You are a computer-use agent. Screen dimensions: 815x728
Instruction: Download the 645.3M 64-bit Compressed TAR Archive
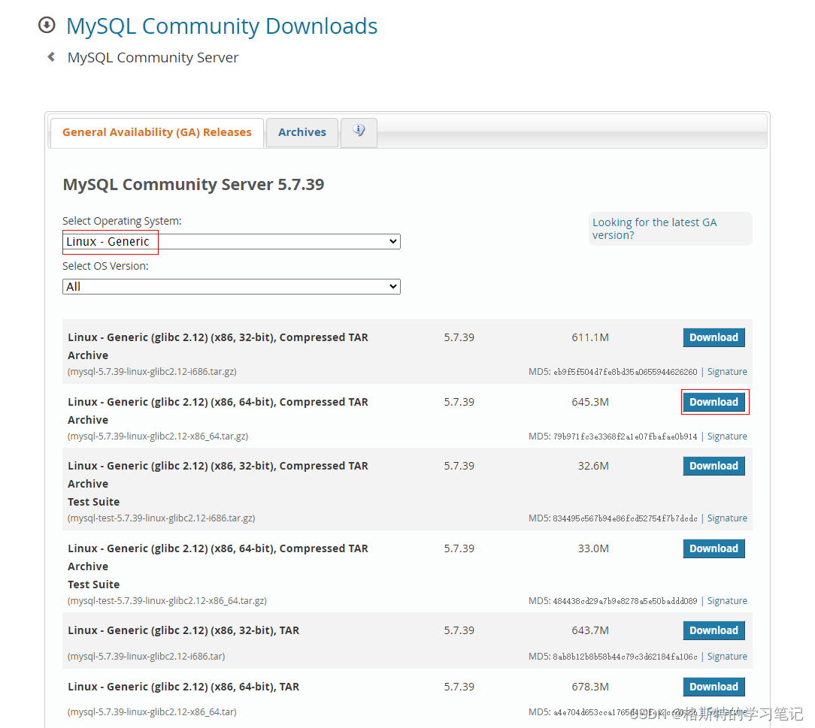click(x=714, y=402)
